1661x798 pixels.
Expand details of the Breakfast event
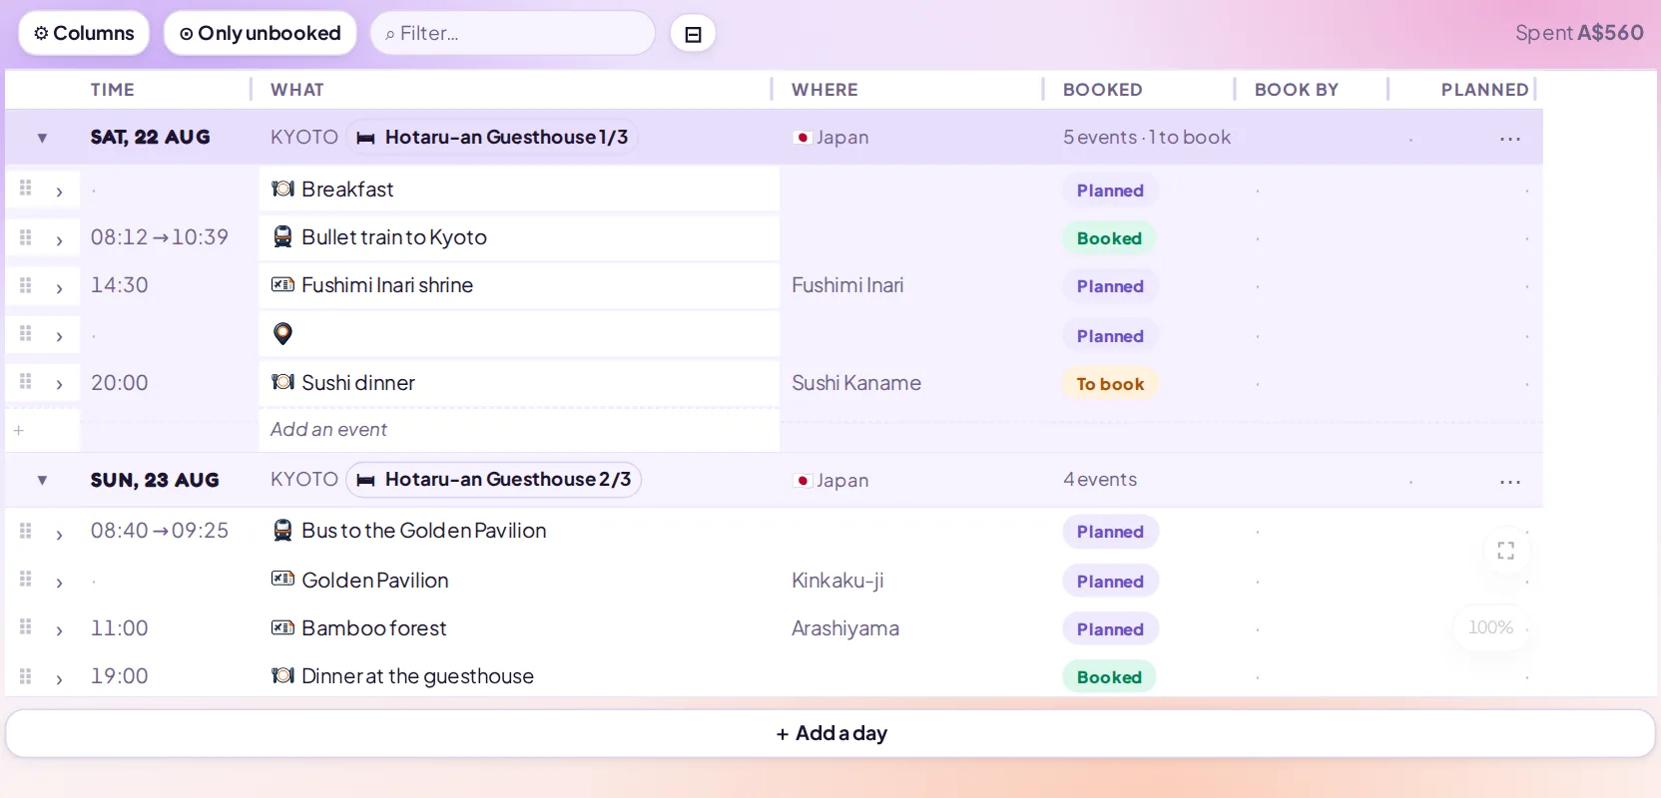click(60, 191)
